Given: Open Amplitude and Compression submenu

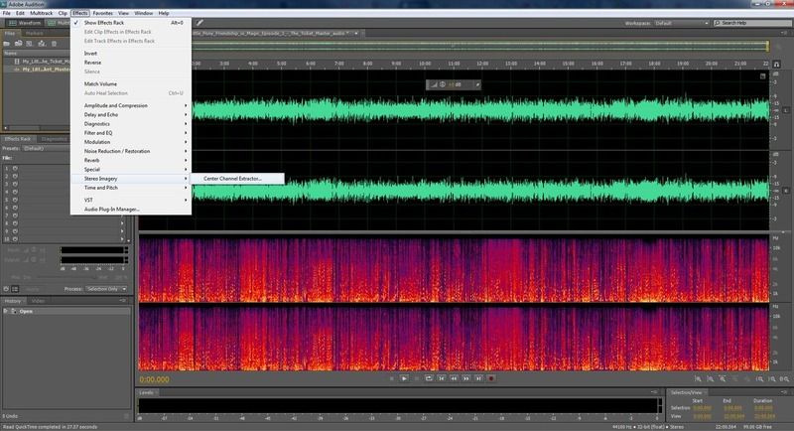Looking at the screenshot, I should pyautogui.click(x=131, y=106).
